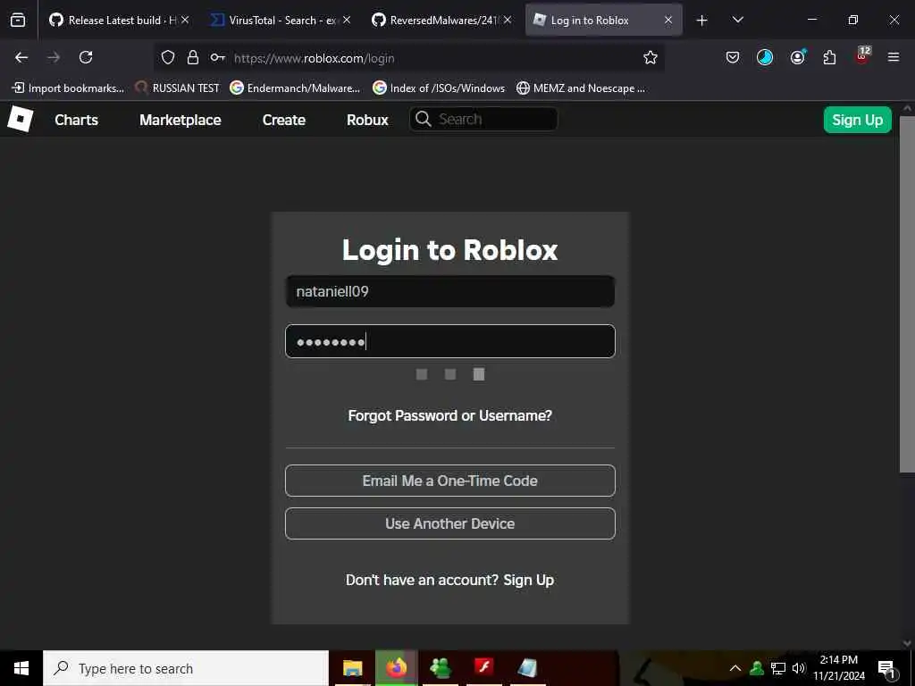Click Email Me a One-Time Code
This screenshot has height=686, width=915.
click(x=450, y=481)
